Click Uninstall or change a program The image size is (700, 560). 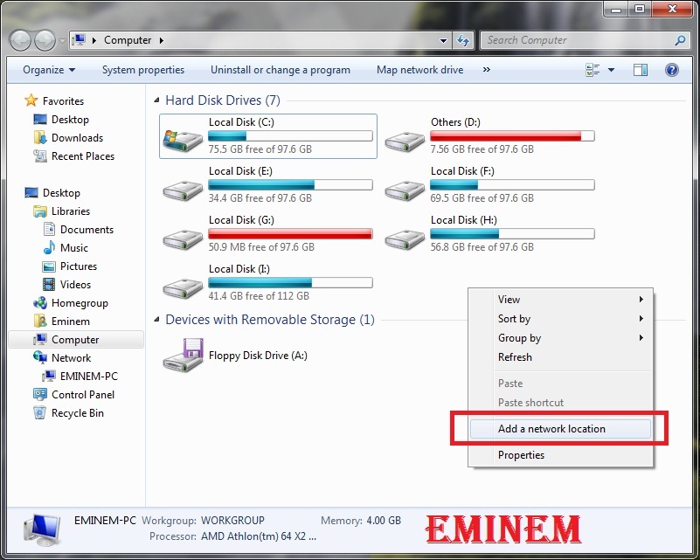point(281,70)
